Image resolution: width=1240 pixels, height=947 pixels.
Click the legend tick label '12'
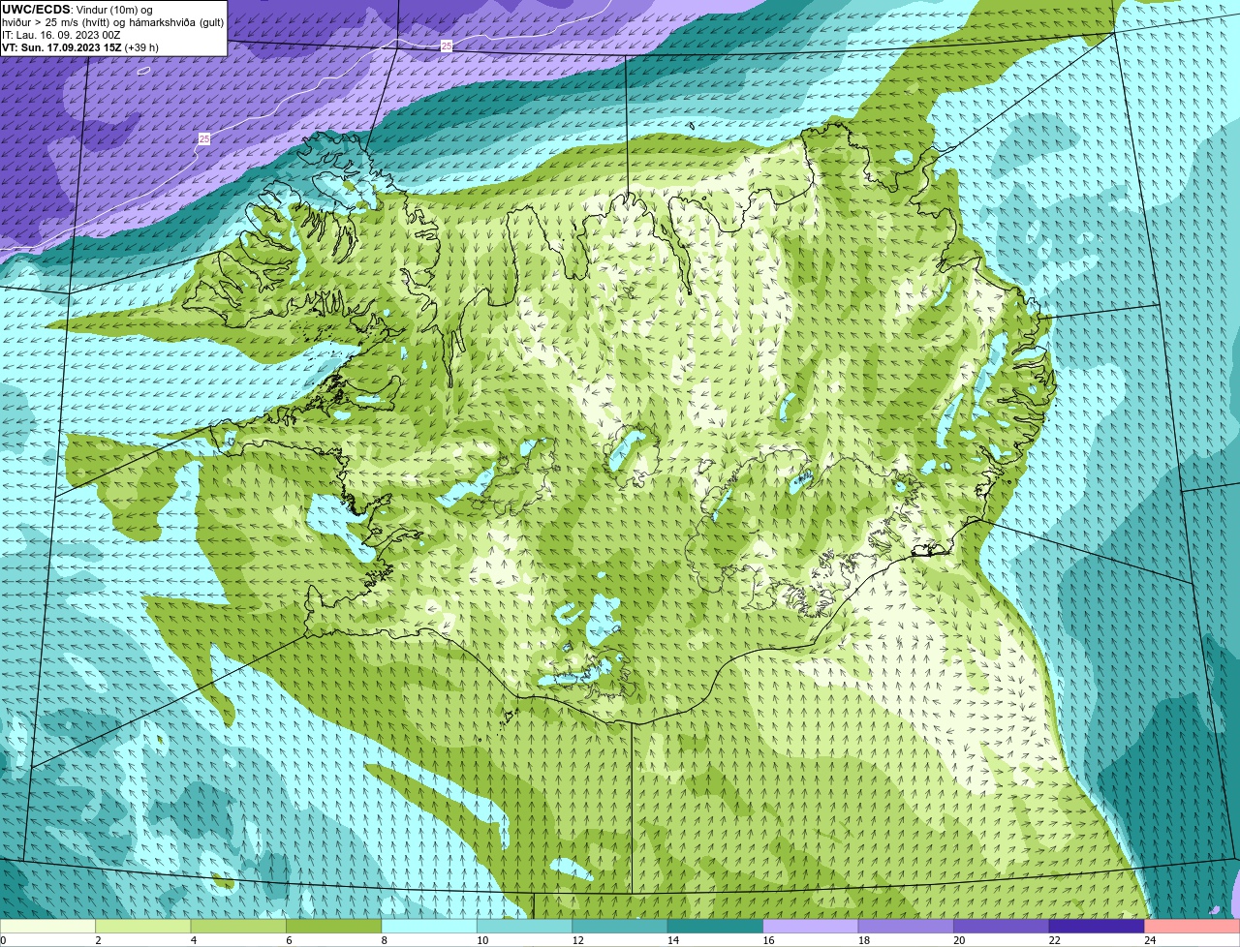point(578,940)
